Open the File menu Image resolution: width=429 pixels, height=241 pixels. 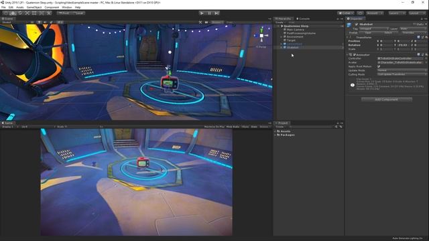[3, 7]
